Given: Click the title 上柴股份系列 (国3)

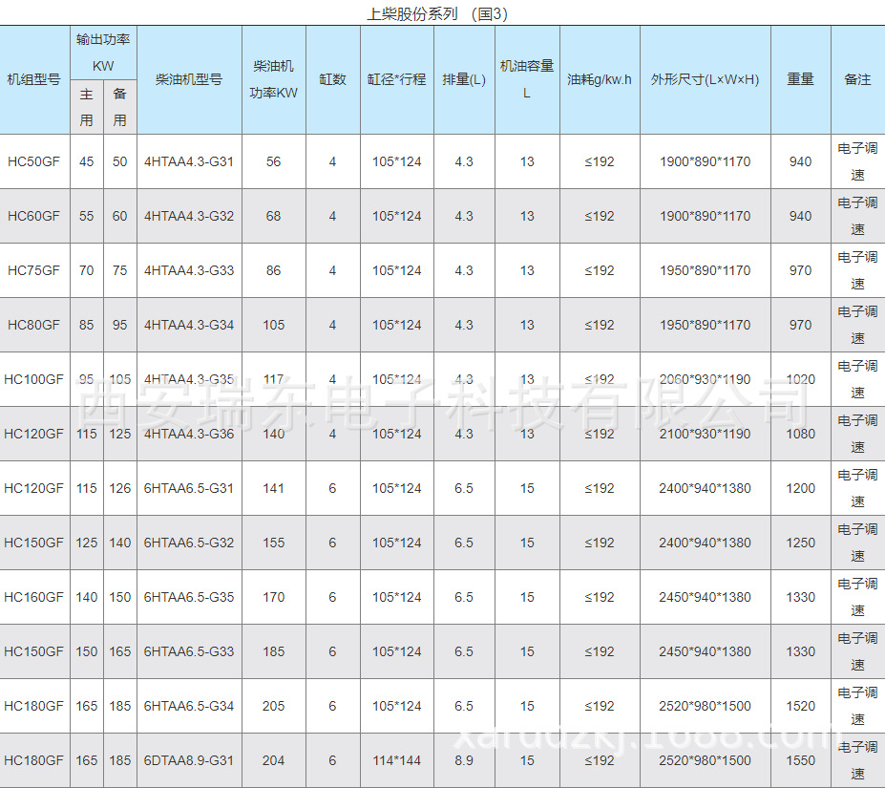Looking at the screenshot, I should tap(437, 13).
